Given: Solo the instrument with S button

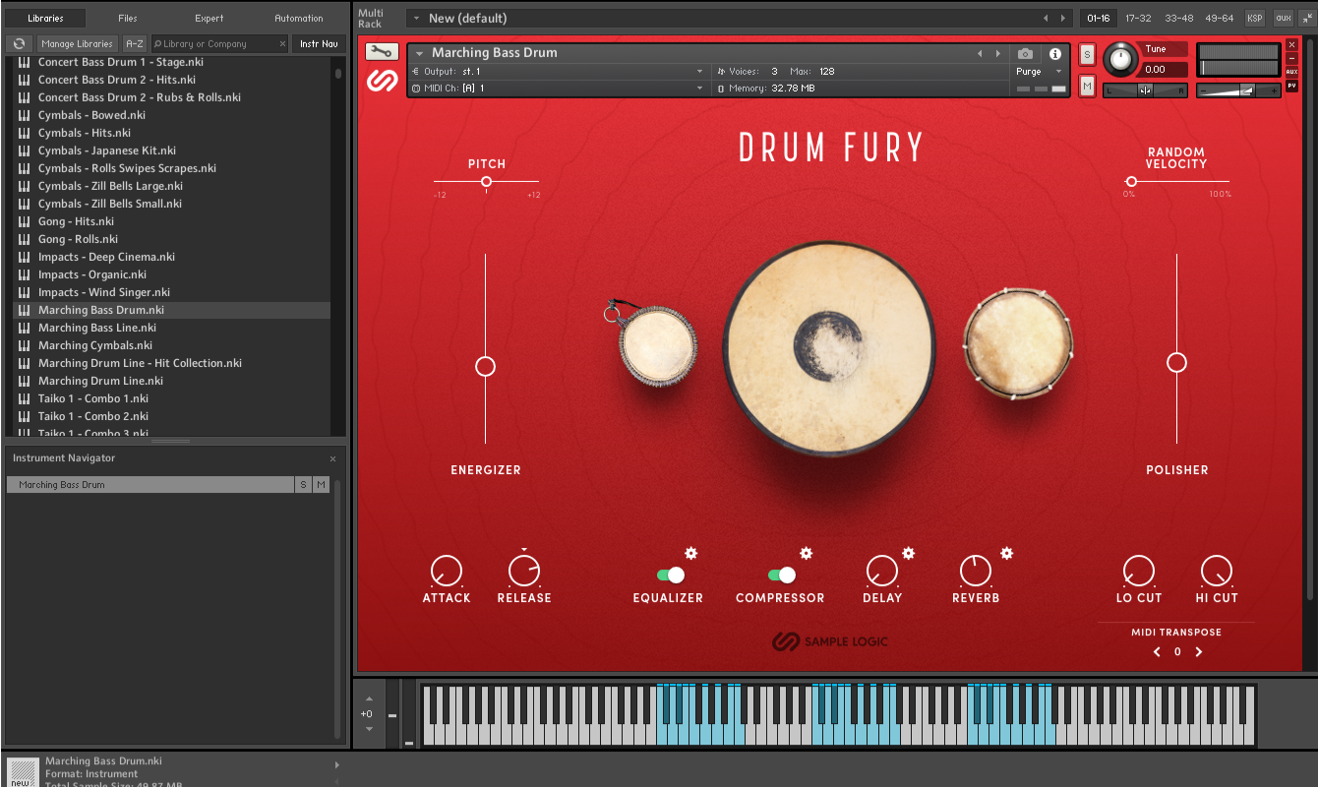Looking at the screenshot, I should [x=1087, y=54].
